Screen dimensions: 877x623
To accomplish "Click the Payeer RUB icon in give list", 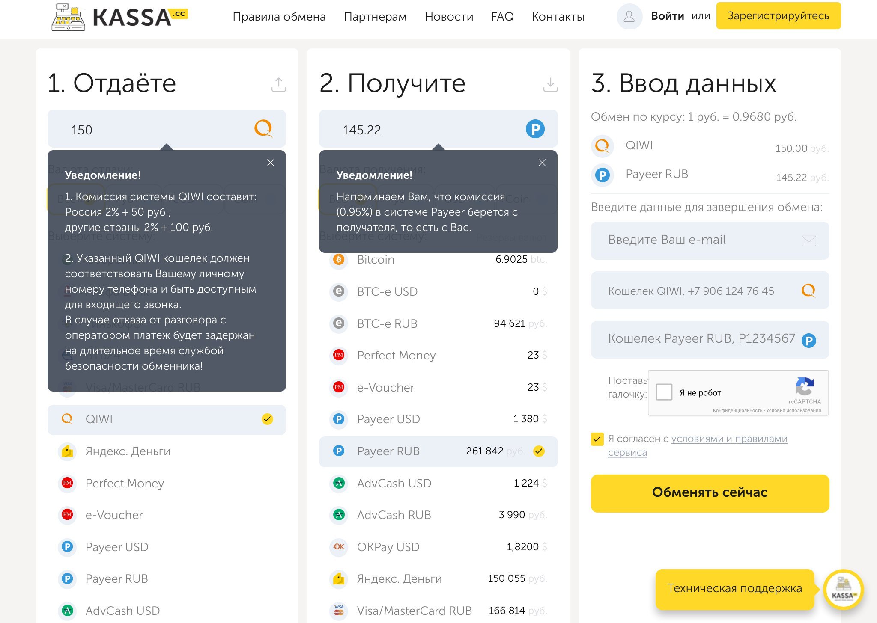I will point(67,579).
